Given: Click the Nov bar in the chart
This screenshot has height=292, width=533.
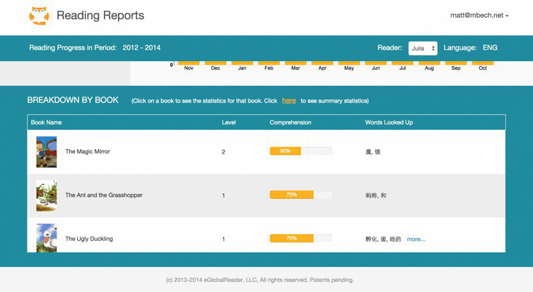Looking at the screenshot, I should [189, 63].
